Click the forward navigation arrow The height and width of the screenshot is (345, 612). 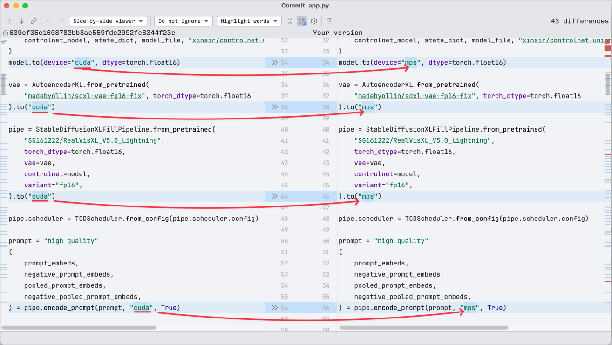[x=61, y=21]
